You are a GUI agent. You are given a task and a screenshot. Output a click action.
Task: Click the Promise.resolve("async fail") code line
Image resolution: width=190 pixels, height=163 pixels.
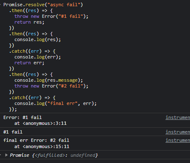tap(43, 5)
